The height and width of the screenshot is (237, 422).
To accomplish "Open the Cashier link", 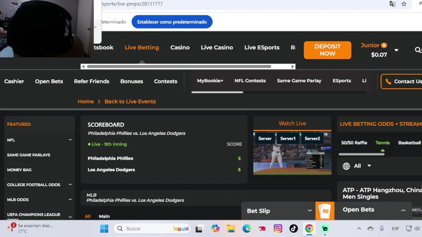I will click(14, 81).
